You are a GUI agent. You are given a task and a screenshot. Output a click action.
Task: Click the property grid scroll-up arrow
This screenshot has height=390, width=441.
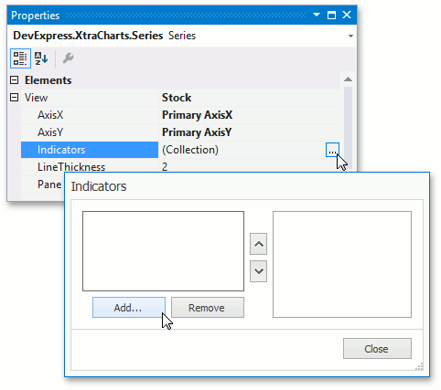pos(348,79)
